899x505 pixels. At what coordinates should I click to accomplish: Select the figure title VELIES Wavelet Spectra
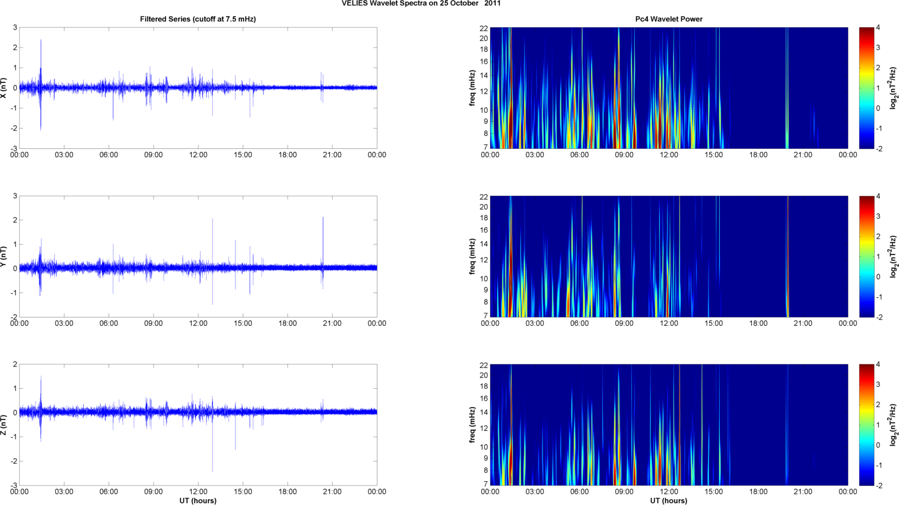pos(421,4)
